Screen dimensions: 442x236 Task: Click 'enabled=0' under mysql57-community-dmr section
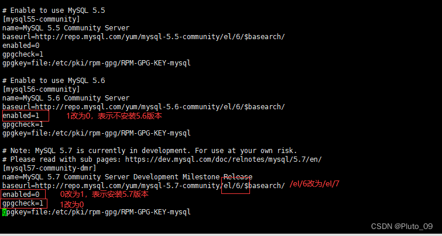(21, 195)
